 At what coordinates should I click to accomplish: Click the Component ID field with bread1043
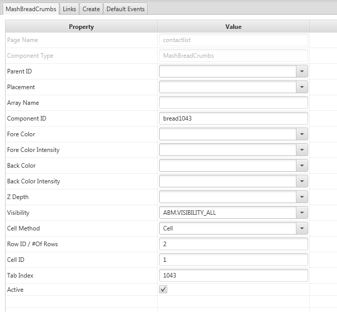(233, 119)
